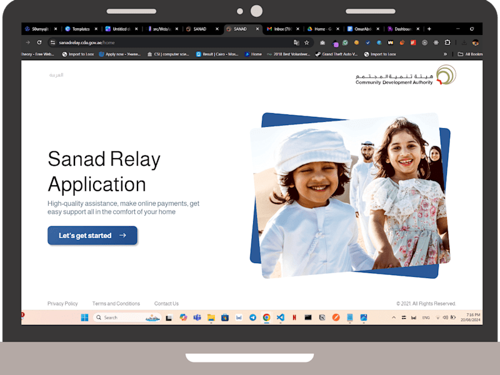Bookmark page with the star icon
The width and height of the screenshot is (500, 375).
pos(307,42)
